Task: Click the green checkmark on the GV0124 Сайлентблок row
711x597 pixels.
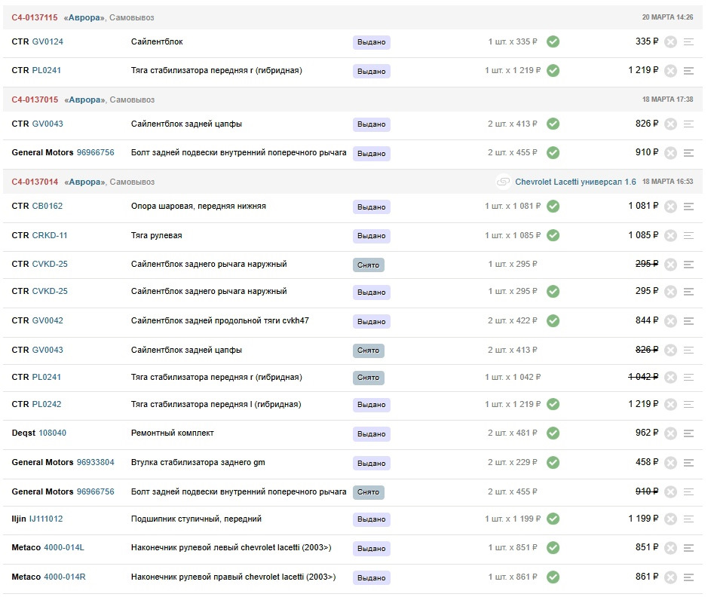Action: [553, 41]
